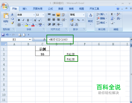Toggle bottom vertical alignment
The image size is (132, 103).
click(58, 15)
